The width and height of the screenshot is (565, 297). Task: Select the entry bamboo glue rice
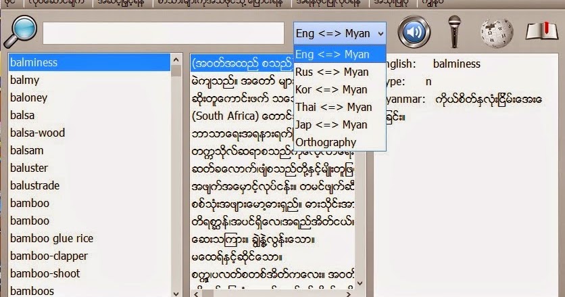tap(89, 239)
